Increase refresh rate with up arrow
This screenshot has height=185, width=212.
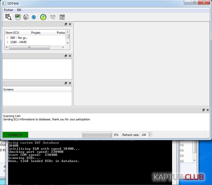pos(150,134)
